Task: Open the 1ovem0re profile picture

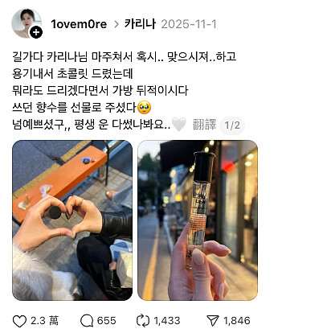Action: coord(27,23)
